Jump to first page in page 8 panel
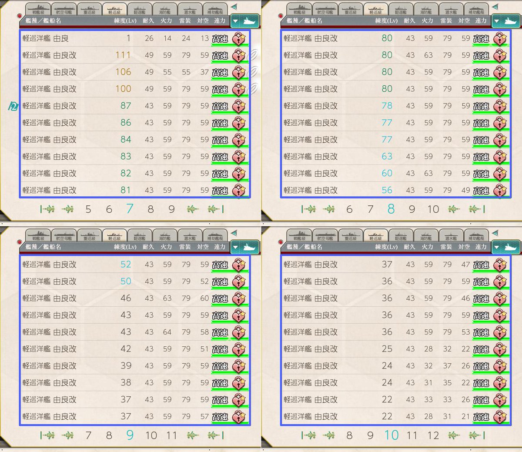 tap(308, 209)
